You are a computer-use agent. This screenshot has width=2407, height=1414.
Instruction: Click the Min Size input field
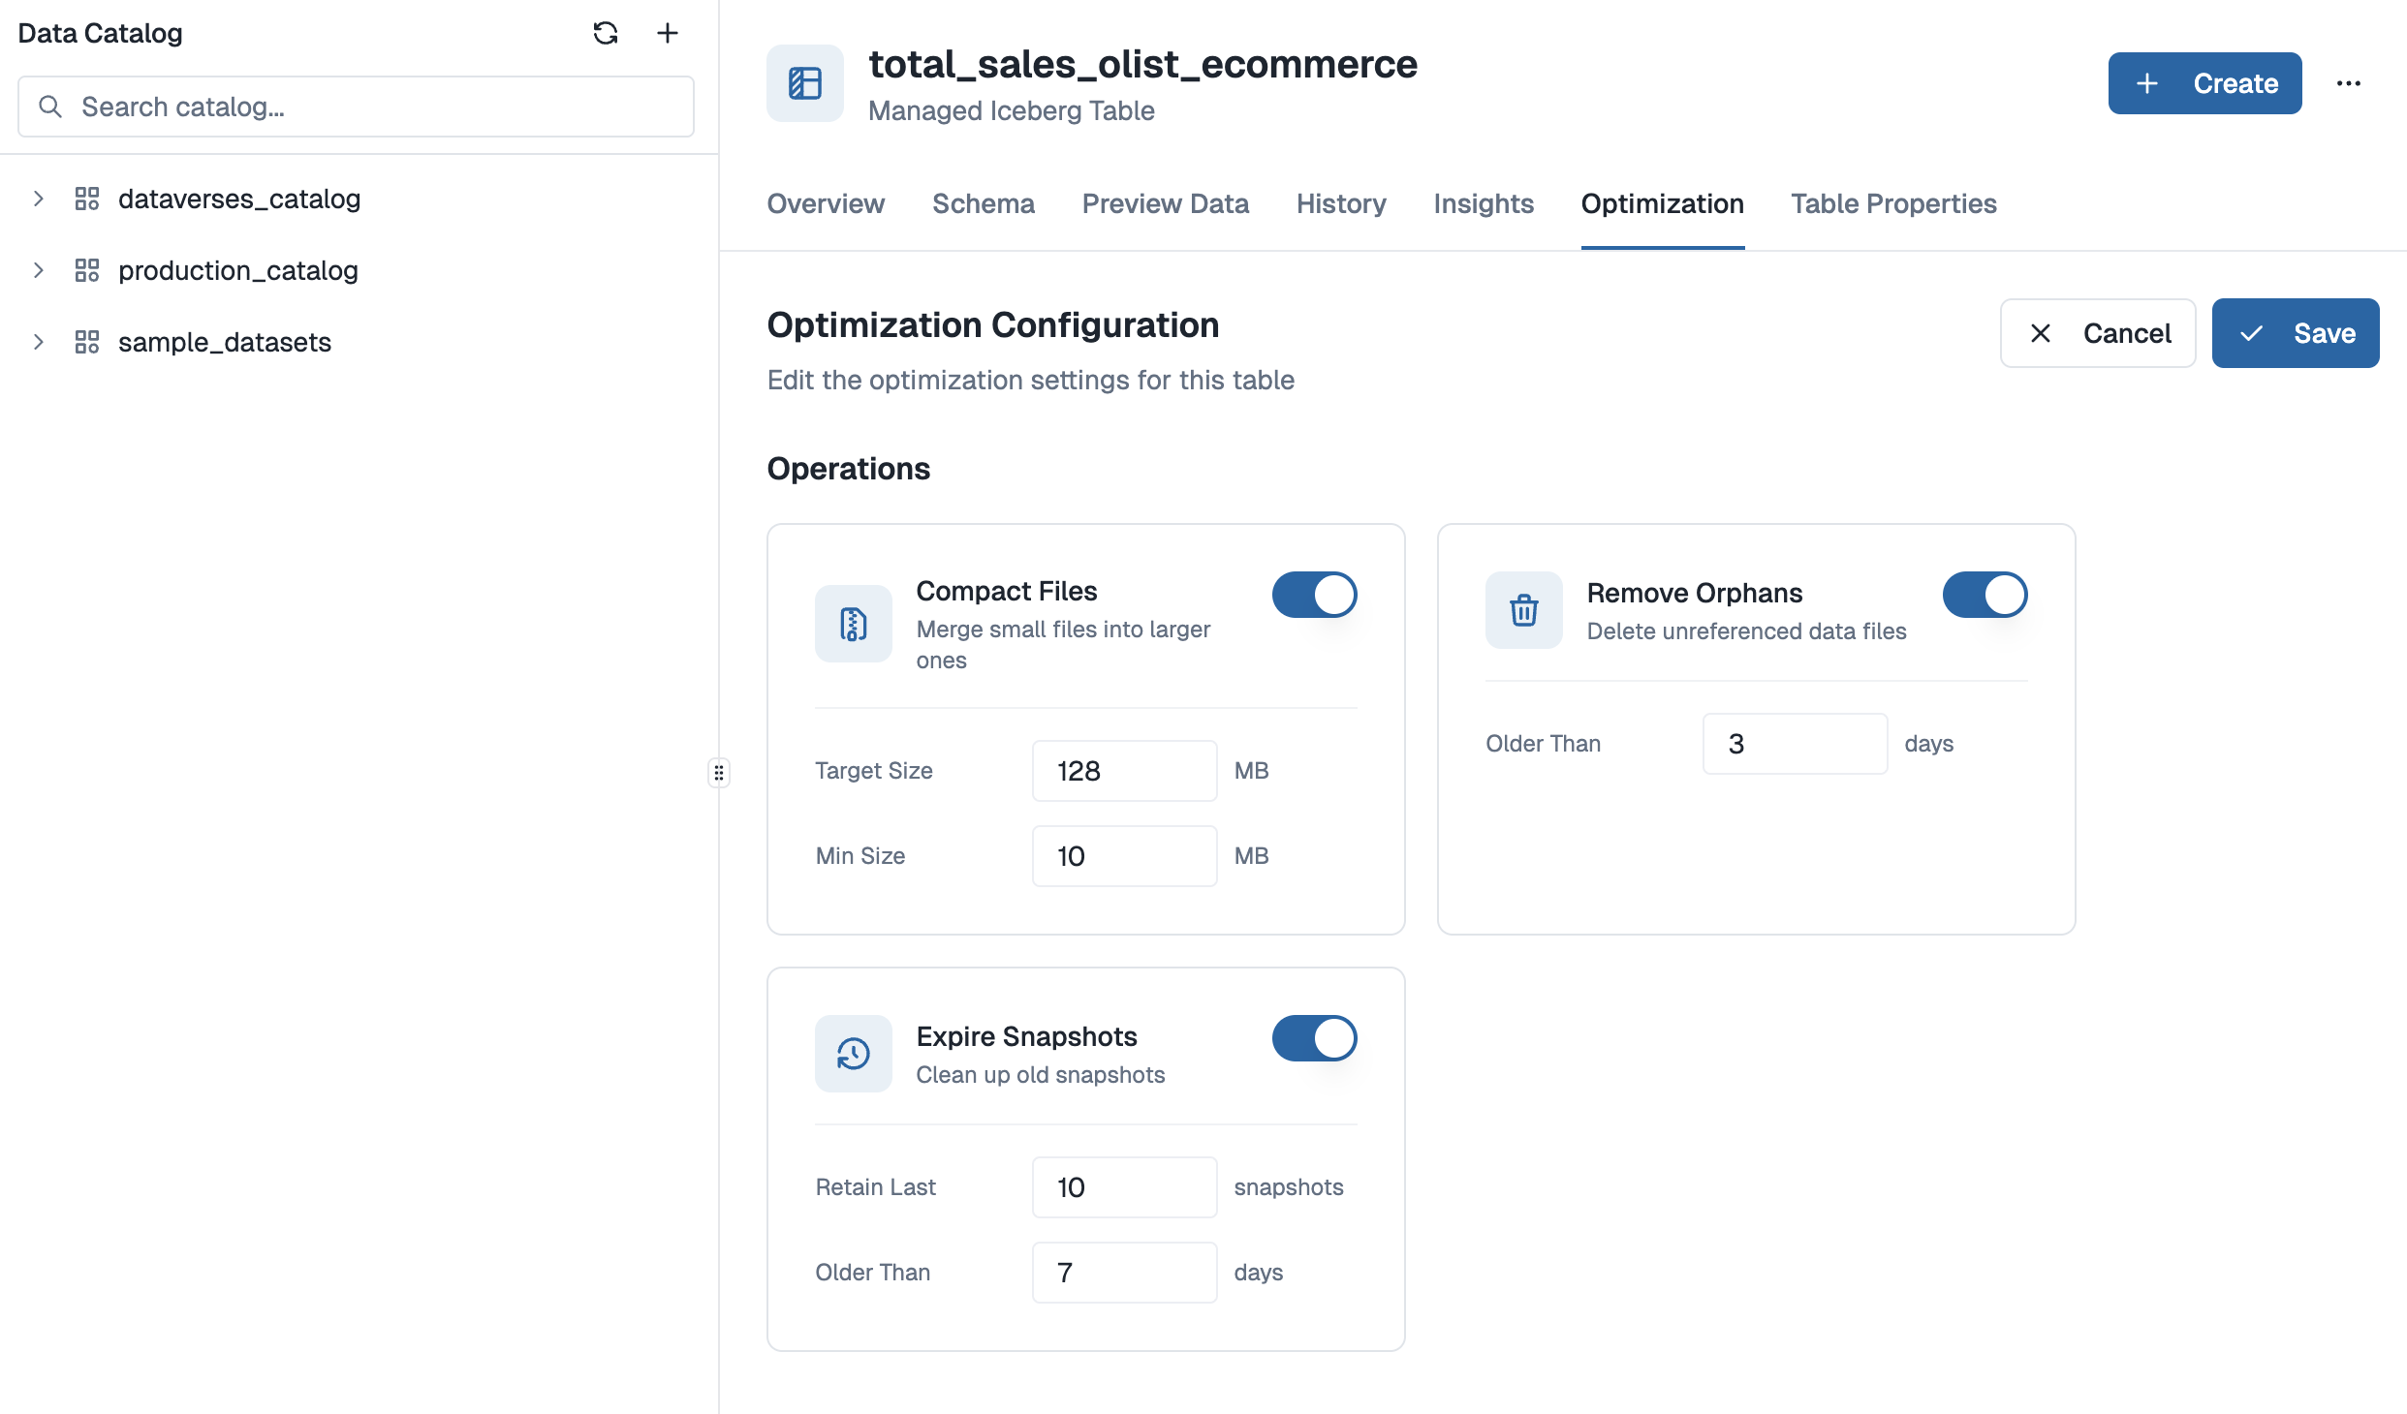[1125, 856]
